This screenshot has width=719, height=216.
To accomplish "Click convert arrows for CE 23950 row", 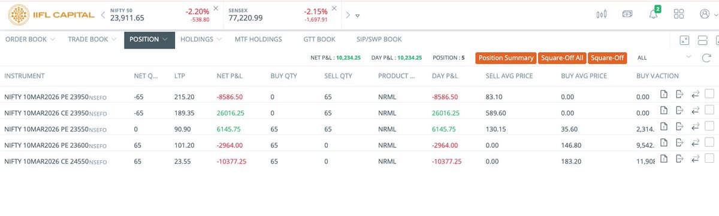I will pyautogui.click(x=696, y=109).
